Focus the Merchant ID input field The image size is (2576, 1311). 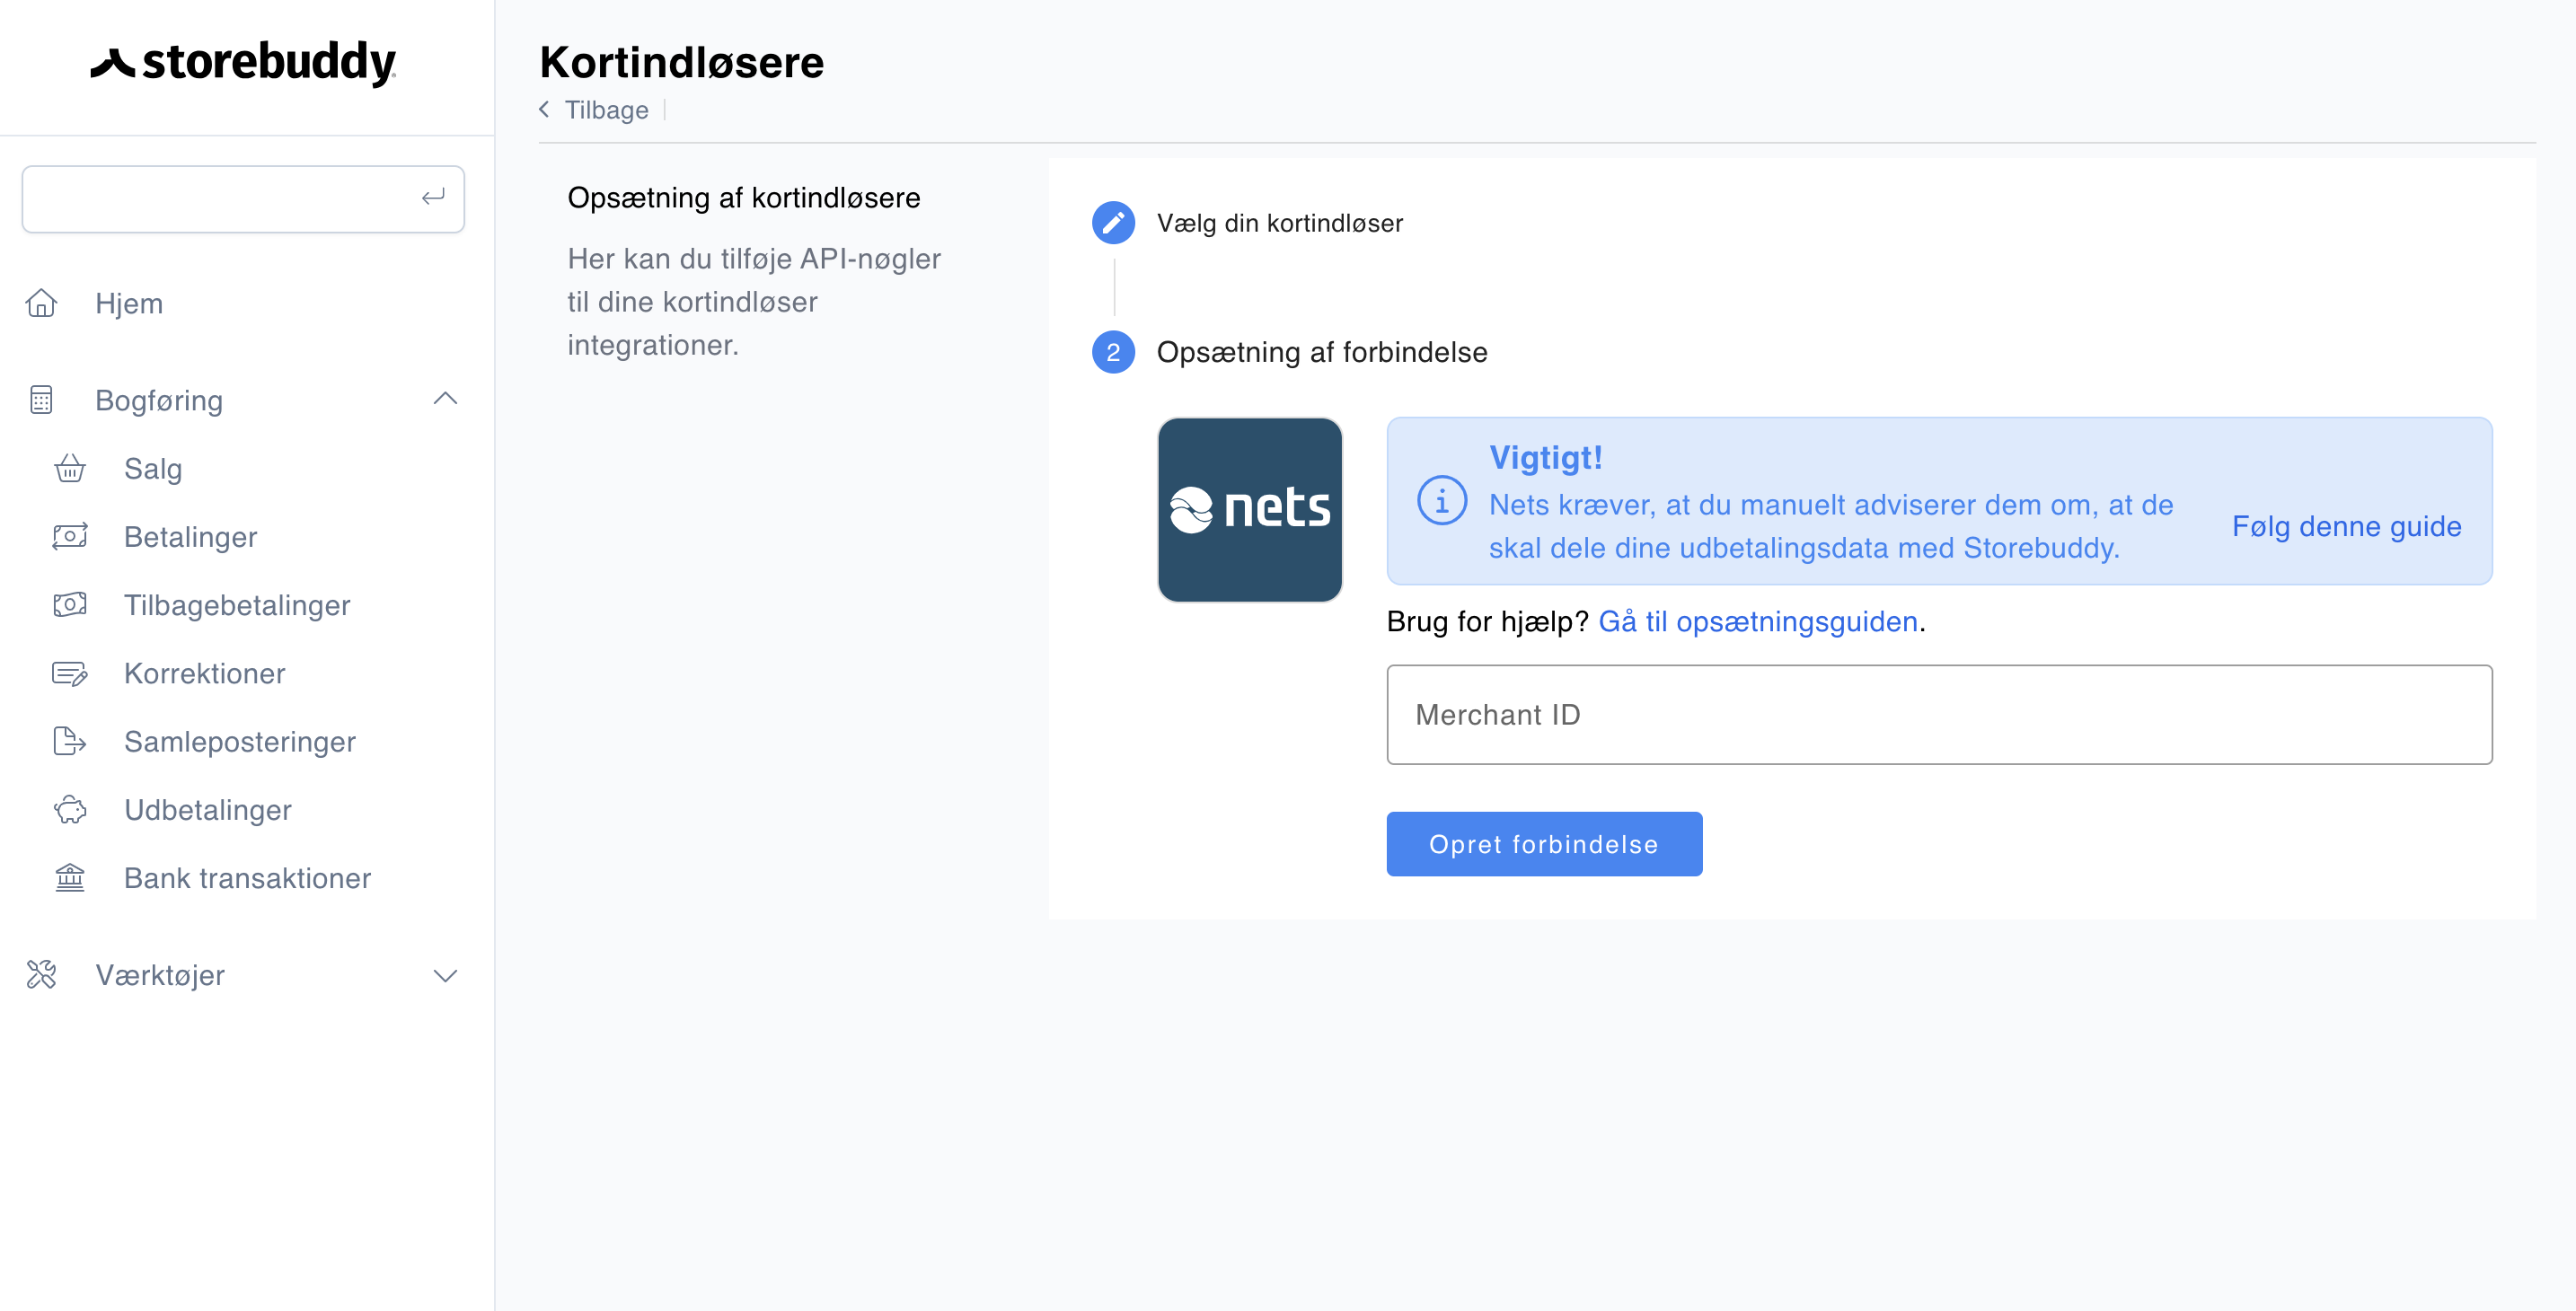pyautogui.click(x=1938, y=714)
